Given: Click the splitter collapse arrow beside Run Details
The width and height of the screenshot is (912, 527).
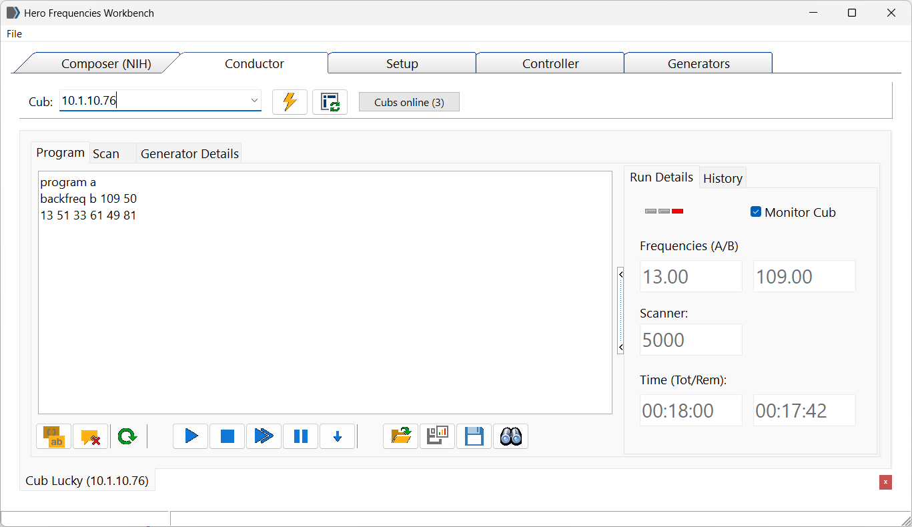Looking at the screenshot, I should pyautogui.click(x=620, y=274).
